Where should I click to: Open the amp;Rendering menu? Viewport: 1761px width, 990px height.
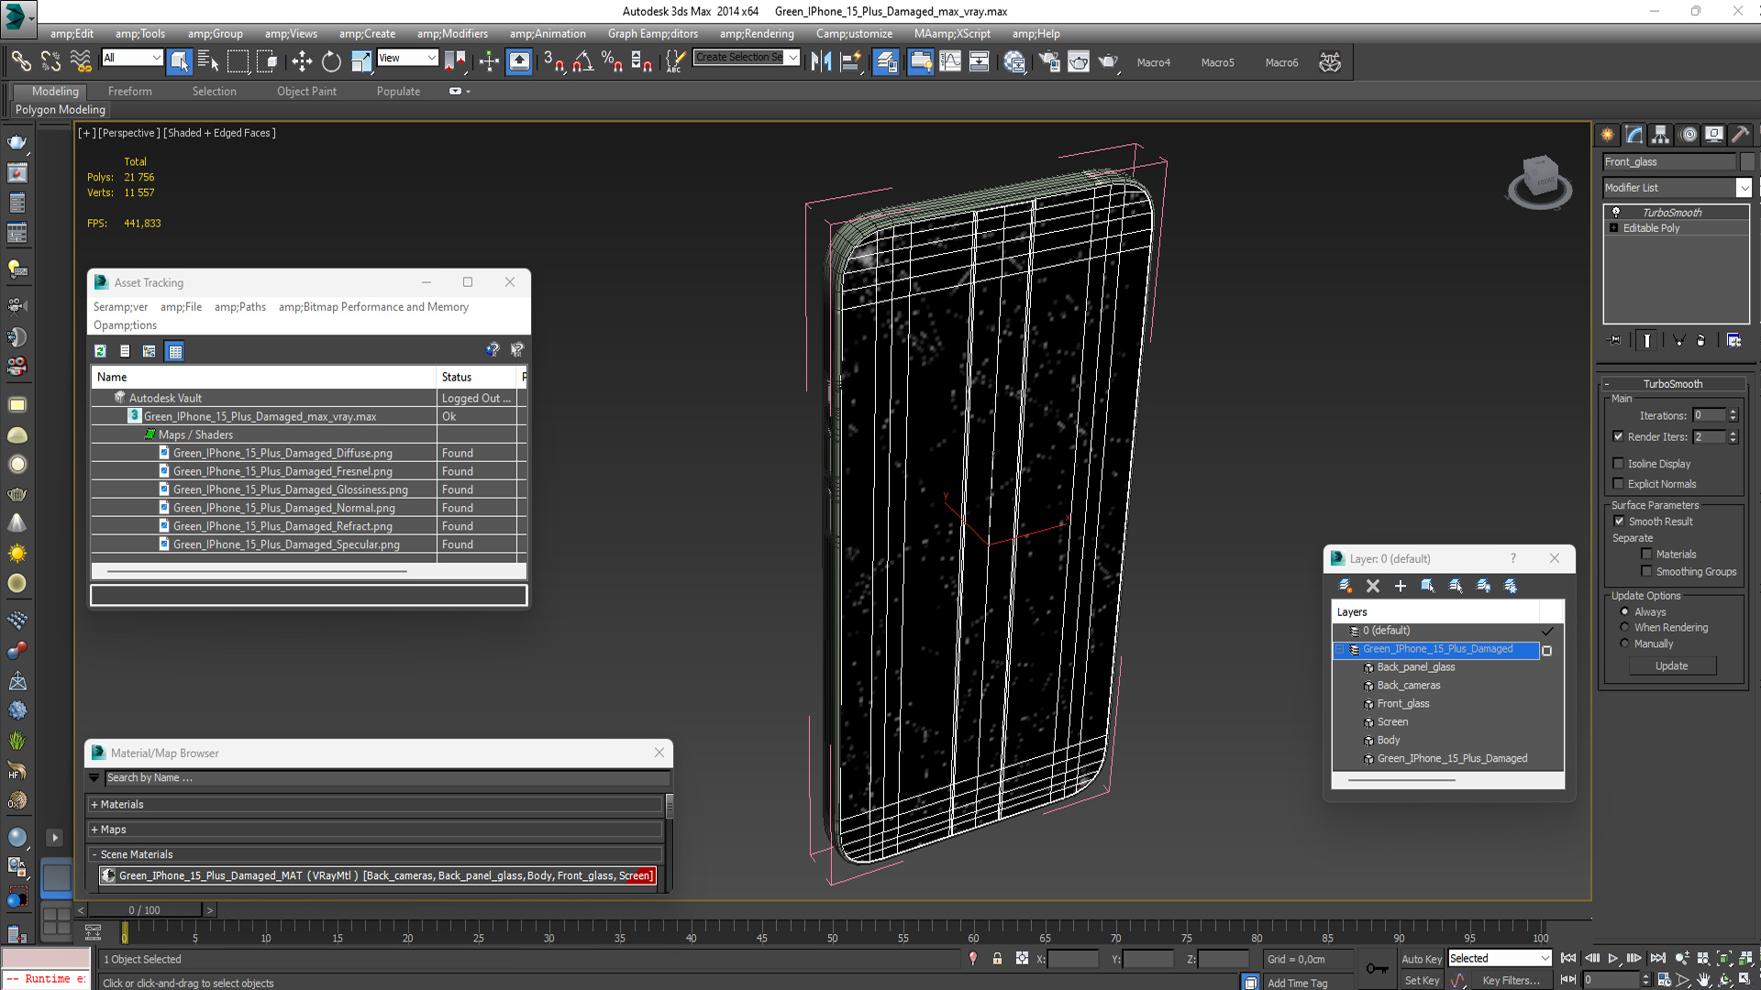tap(757, 34)
